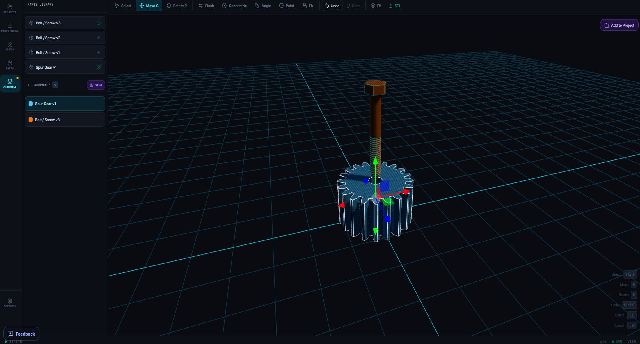Screen dimensions: 640x344
Task: Click the VIEW label in status bar
Action: [632, 341]
